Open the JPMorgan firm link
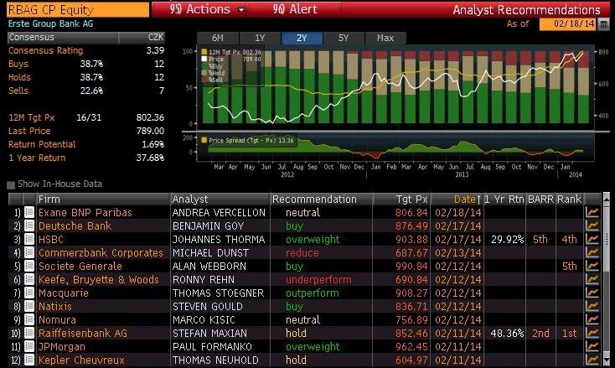 61,347
